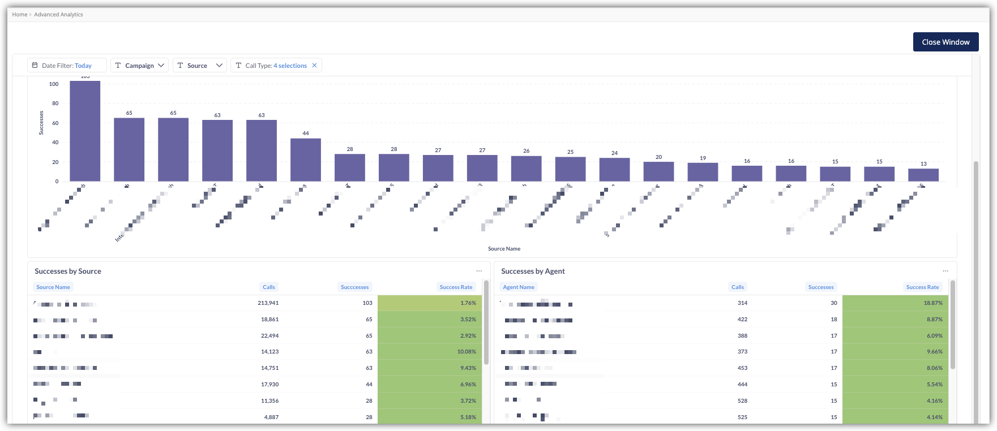
Task: Click the Successes by Source table scrollbar
Action: (486, 322)
